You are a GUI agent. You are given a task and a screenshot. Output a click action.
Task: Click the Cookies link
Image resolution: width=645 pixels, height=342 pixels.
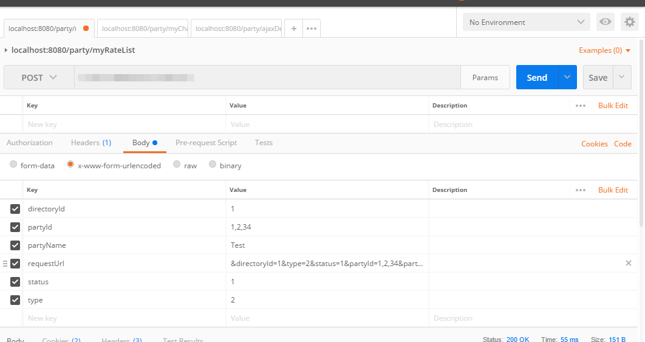595,143
